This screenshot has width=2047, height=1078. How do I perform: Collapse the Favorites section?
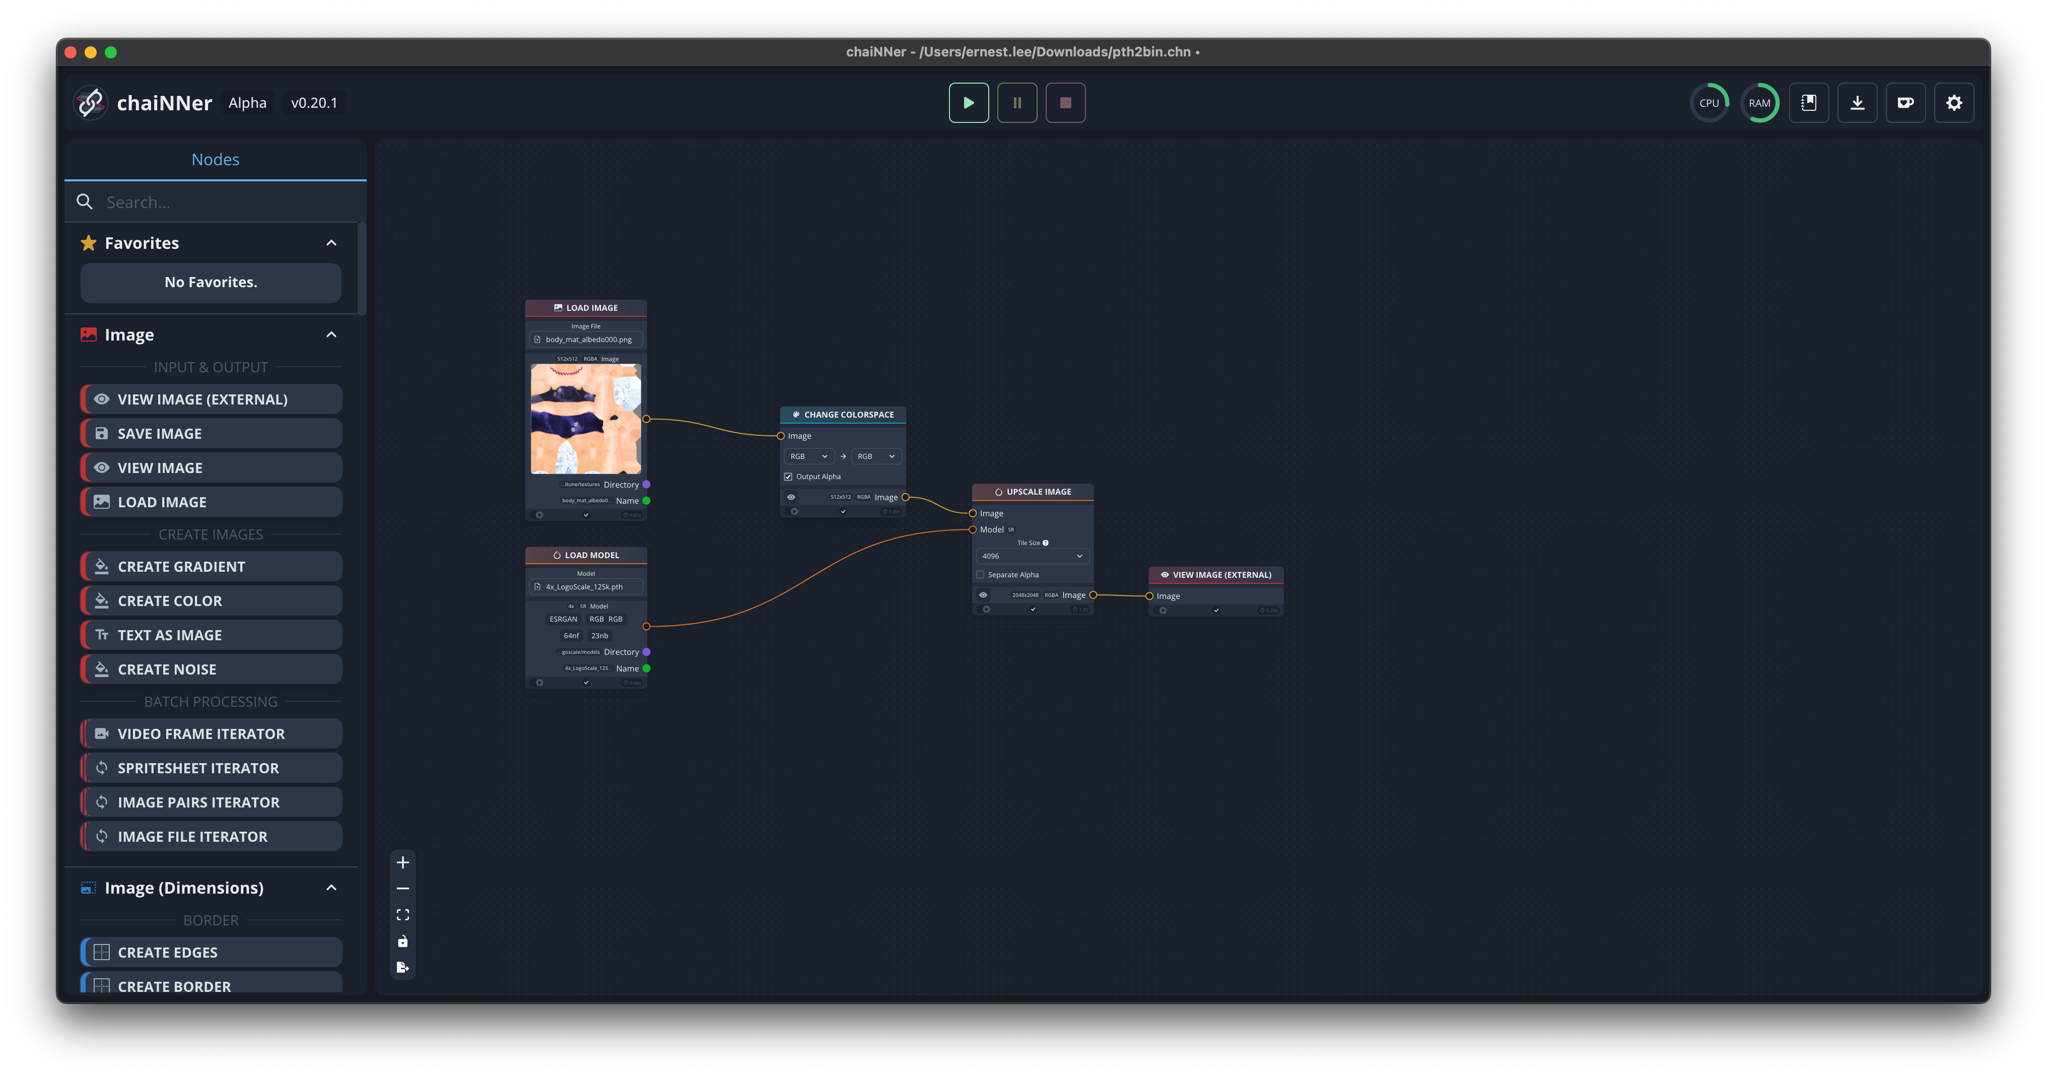tap(331, 243)
